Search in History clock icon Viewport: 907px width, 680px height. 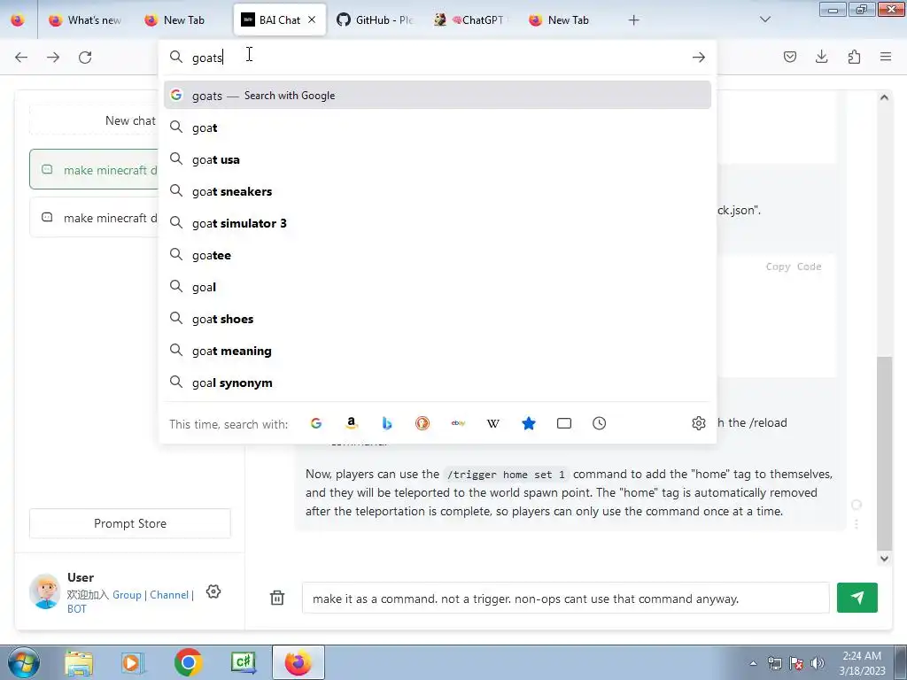(600, 423)
